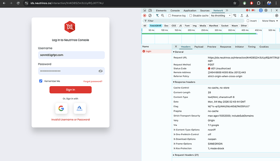Toggle the Fetch/XHR type filter
280x161 pixels.
[155, 25]
